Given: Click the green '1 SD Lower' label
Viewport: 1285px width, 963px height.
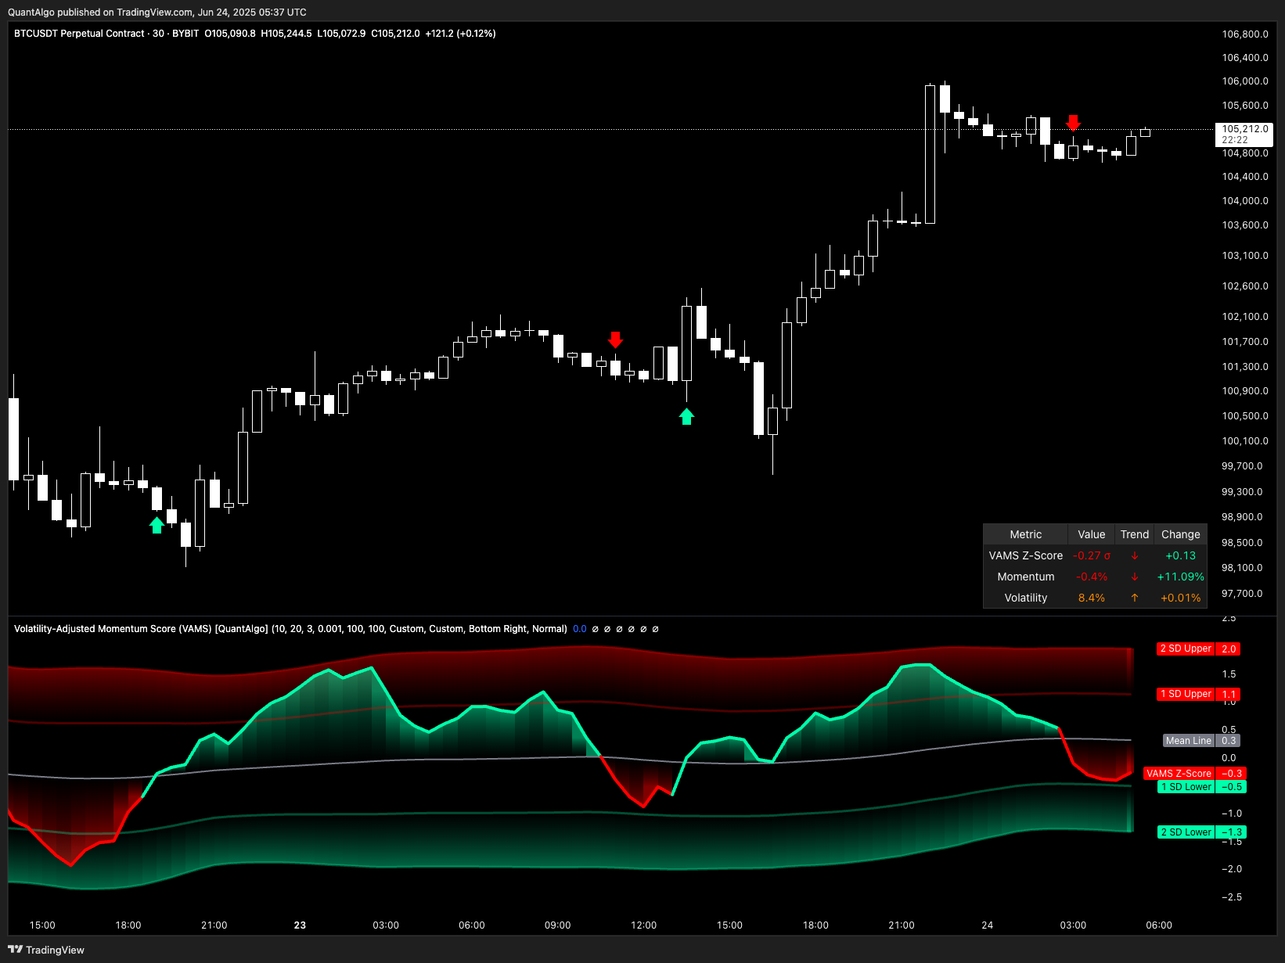Looking at the screenshot, I should point(1186,787).
